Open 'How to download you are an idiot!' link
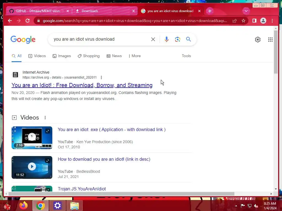This screenshot has height=211, width=282. pyautogui.click(x=104, y=159)
